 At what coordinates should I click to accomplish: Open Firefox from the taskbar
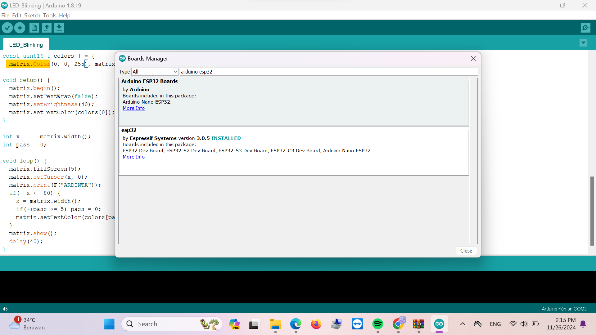click(316, 324)
